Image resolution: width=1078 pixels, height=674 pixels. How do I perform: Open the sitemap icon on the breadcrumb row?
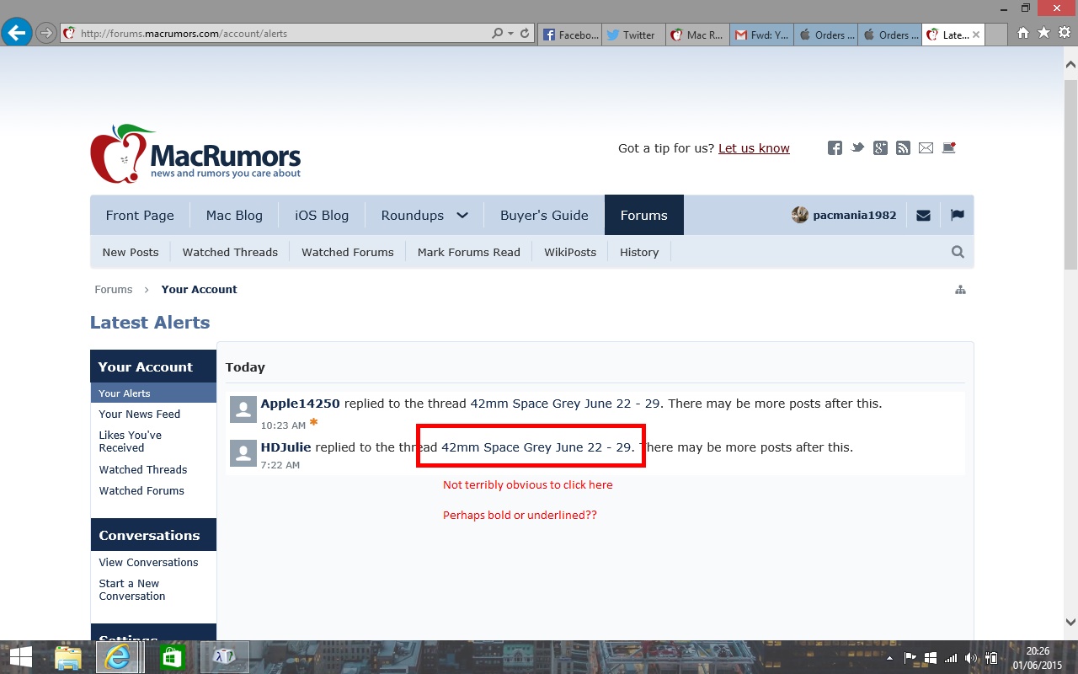(960, 290)
